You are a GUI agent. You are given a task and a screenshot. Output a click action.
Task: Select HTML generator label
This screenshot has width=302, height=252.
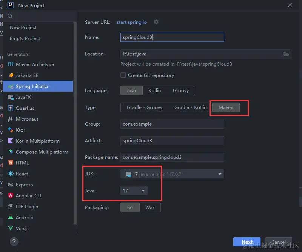coord(22,163)
